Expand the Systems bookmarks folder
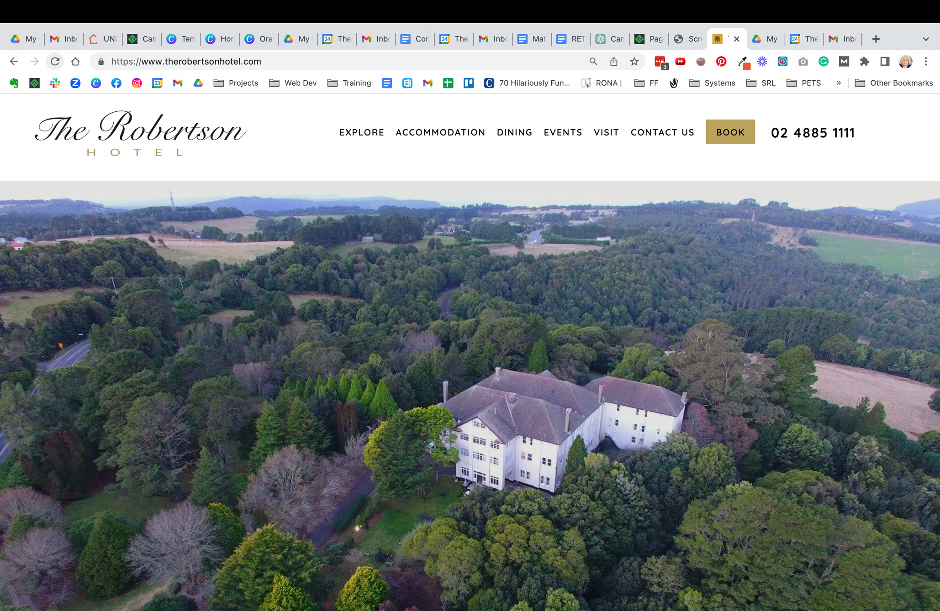 (712, 83)
